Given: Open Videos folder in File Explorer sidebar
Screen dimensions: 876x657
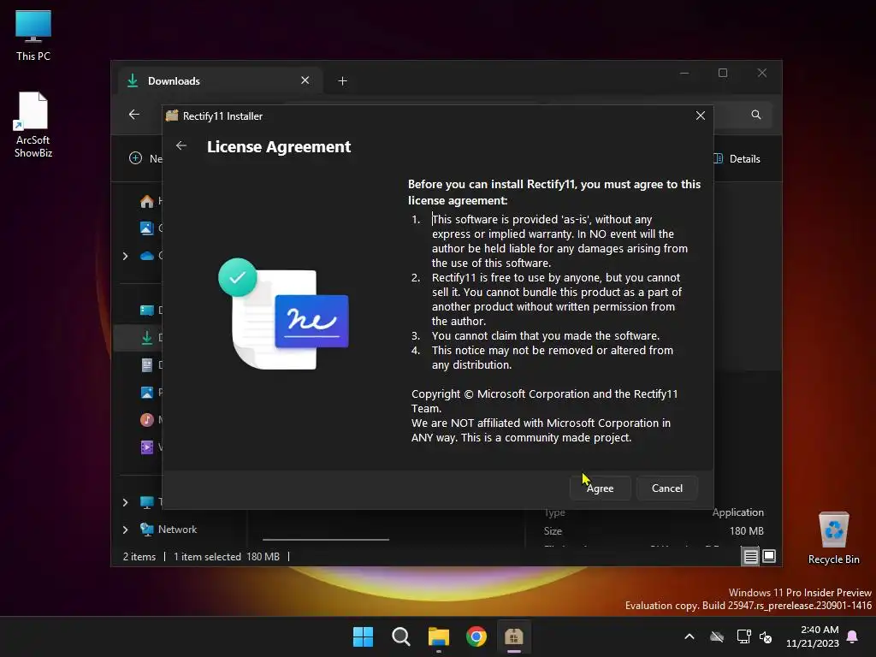Looking at the screenshot, I should pyautogui.click(x=147, y=447).
